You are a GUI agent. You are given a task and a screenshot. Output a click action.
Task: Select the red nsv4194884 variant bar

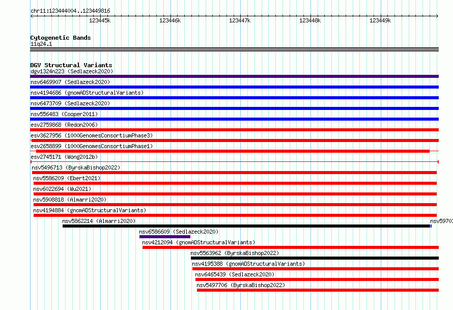point(235,215)
